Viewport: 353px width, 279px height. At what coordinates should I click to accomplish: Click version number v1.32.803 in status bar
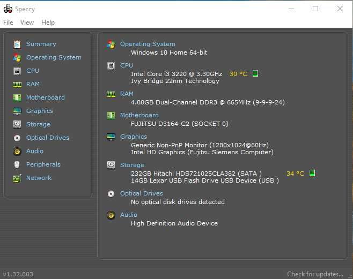18,274
